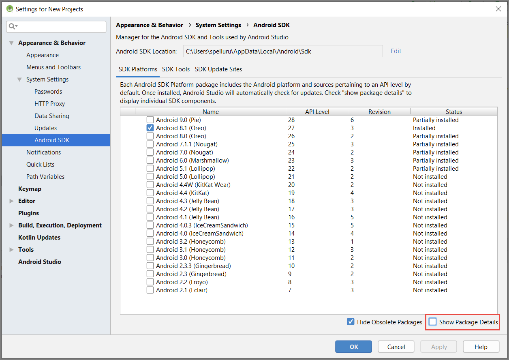This screenshot has width=509, height=360.
Task: Click the Edit link next to SDK Location
Action: [x=396, y=51]
